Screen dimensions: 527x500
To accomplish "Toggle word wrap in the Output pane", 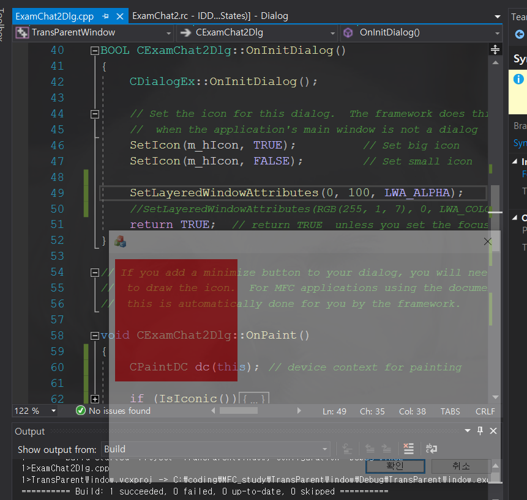I will pyautogui.click(x=431, y=449).
